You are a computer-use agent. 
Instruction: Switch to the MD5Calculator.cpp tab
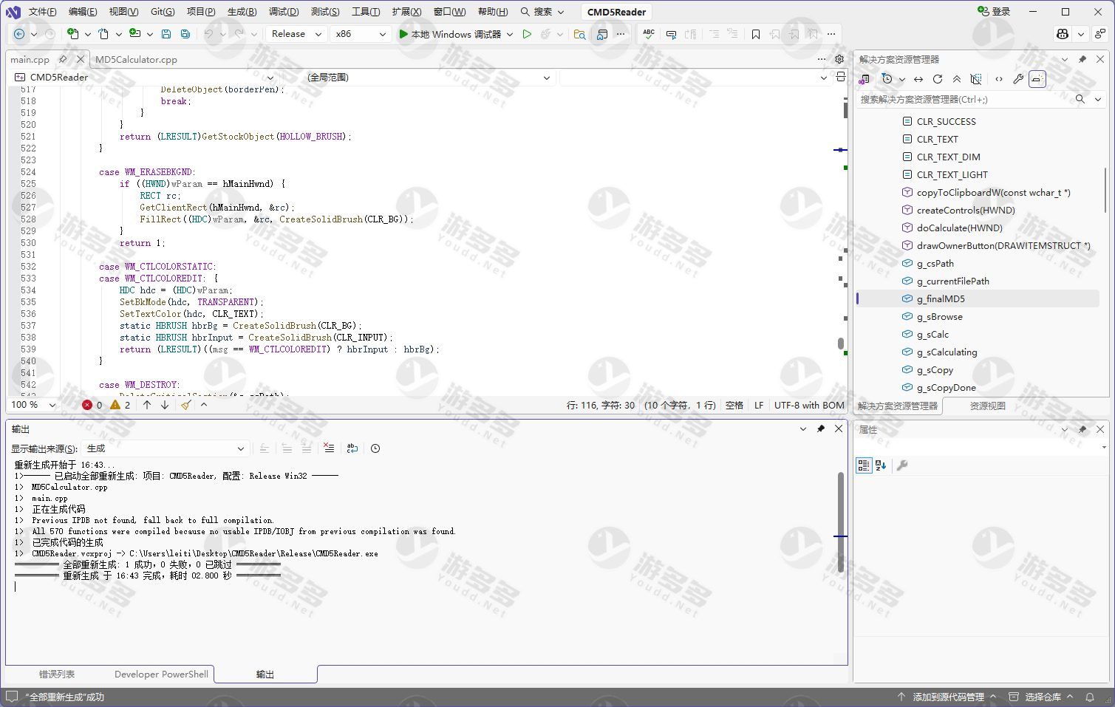tap(136, 60)
